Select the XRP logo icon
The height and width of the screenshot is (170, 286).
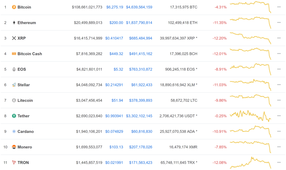(14, 38)
